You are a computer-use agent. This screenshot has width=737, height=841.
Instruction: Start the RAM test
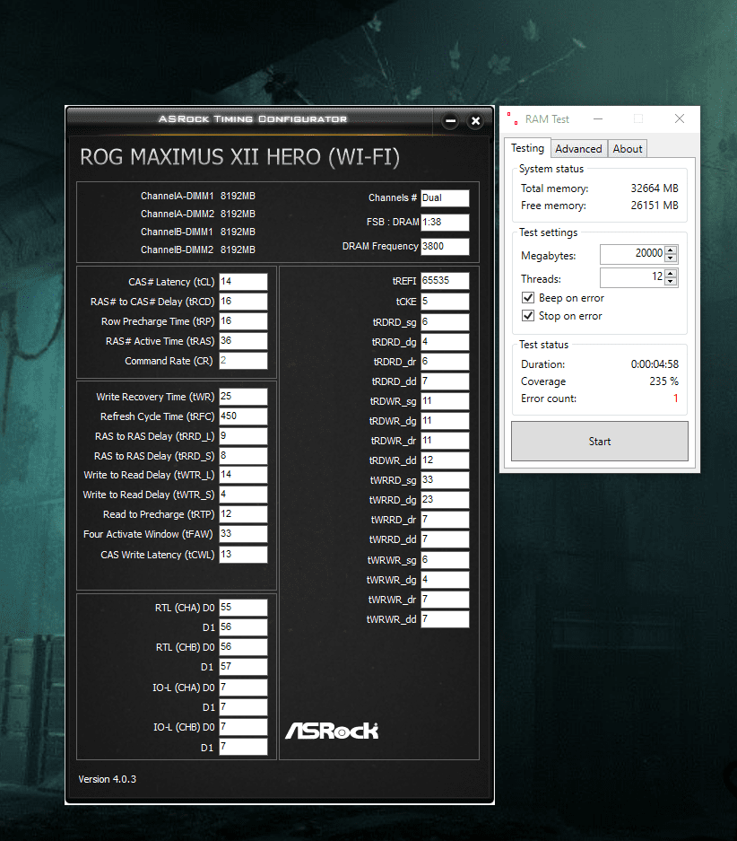[599, 441]
